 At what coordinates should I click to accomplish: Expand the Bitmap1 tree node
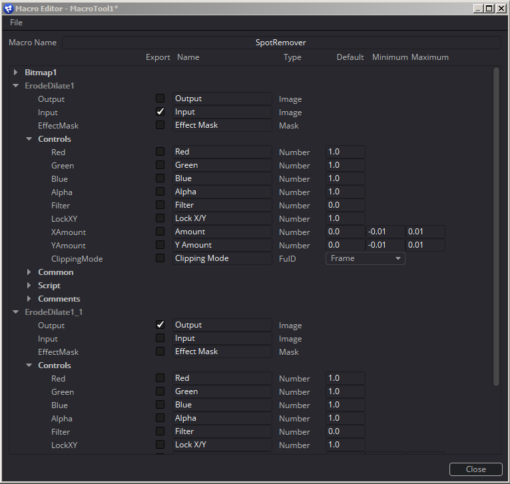click(16, 73)
